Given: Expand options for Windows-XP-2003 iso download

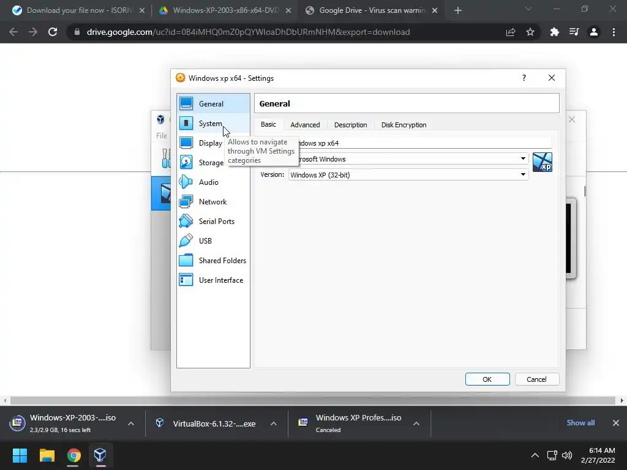Looking at the screenshot, I should click(131, 423).
